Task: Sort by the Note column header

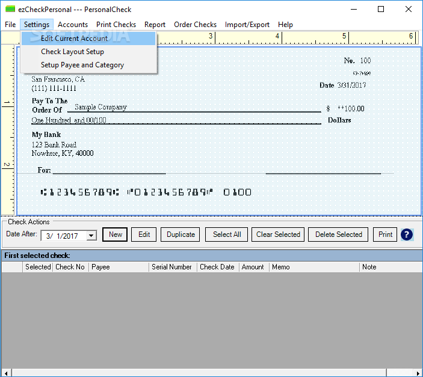Action: (x=391, y=267)
